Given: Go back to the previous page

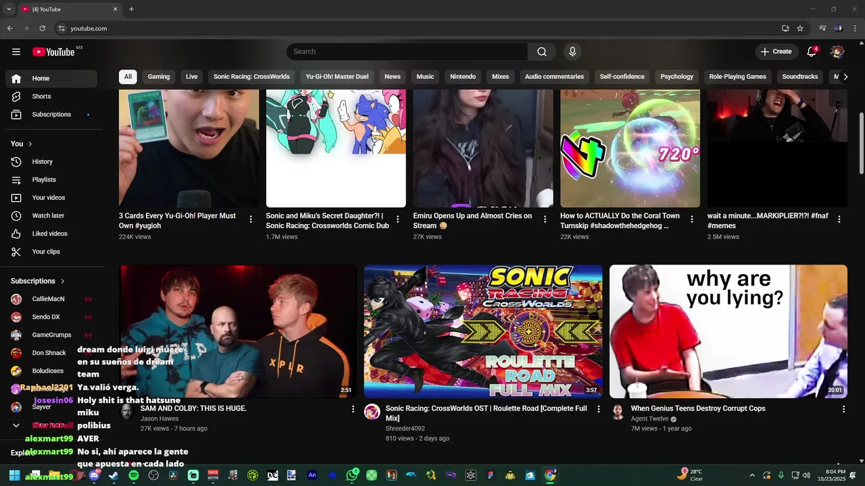Looking at the screenshot, I should (9, 28).
